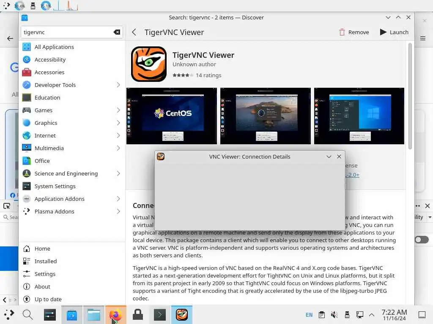Switch to Discover in the taskbar

[x=72, y=315]
